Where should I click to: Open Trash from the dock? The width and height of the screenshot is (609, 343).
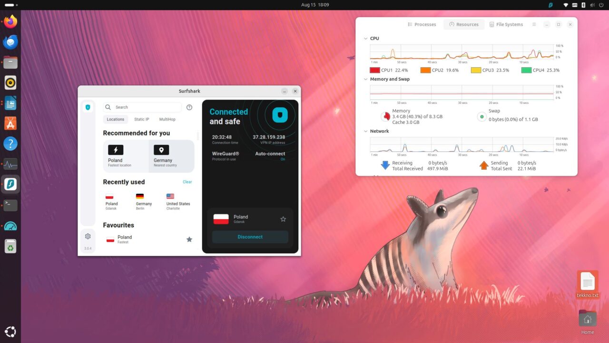(10, 246)
